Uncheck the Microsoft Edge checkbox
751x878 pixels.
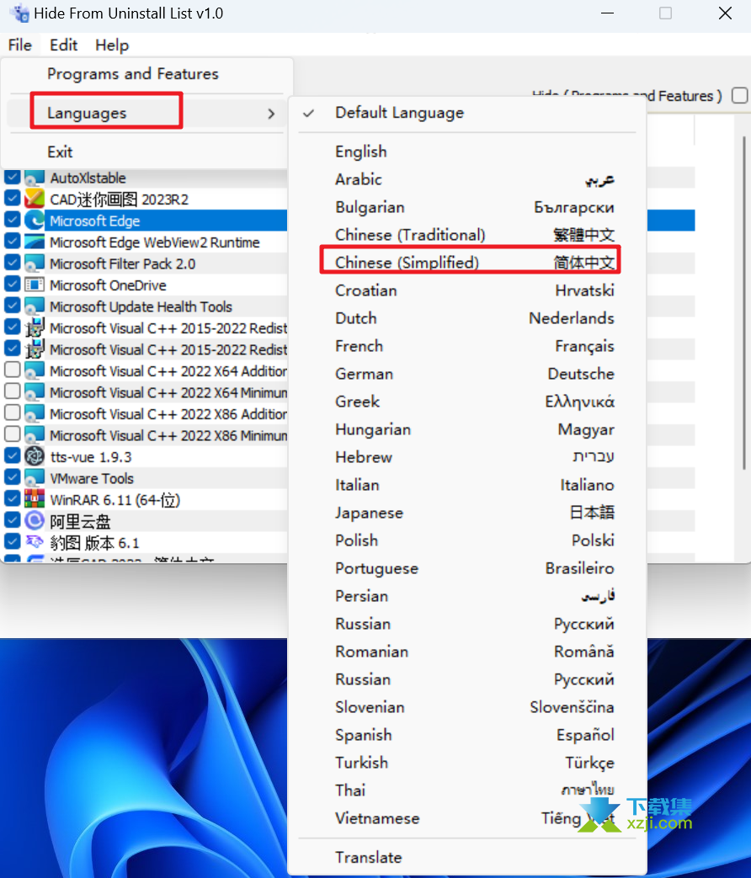(13, 220)
